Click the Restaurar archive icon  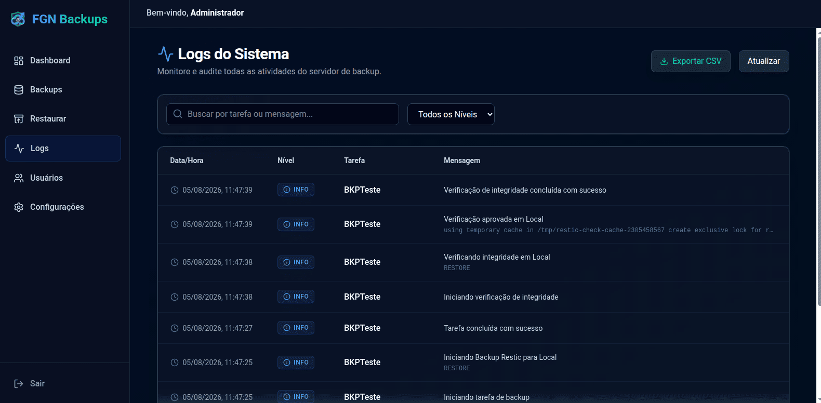coord(19,119)
